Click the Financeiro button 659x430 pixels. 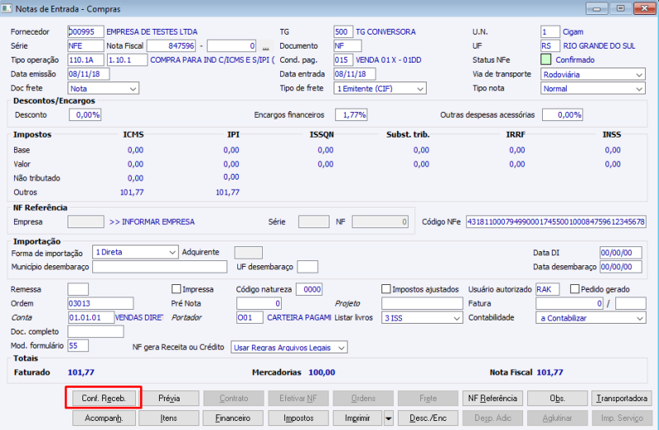click(x=233, y=418)
